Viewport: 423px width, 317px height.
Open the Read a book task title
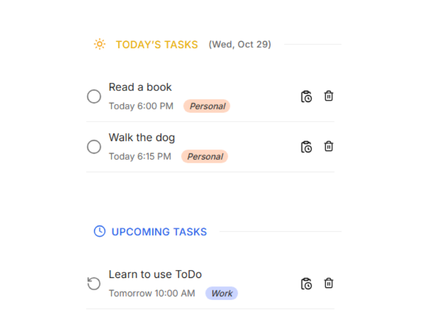pos(140,87)
